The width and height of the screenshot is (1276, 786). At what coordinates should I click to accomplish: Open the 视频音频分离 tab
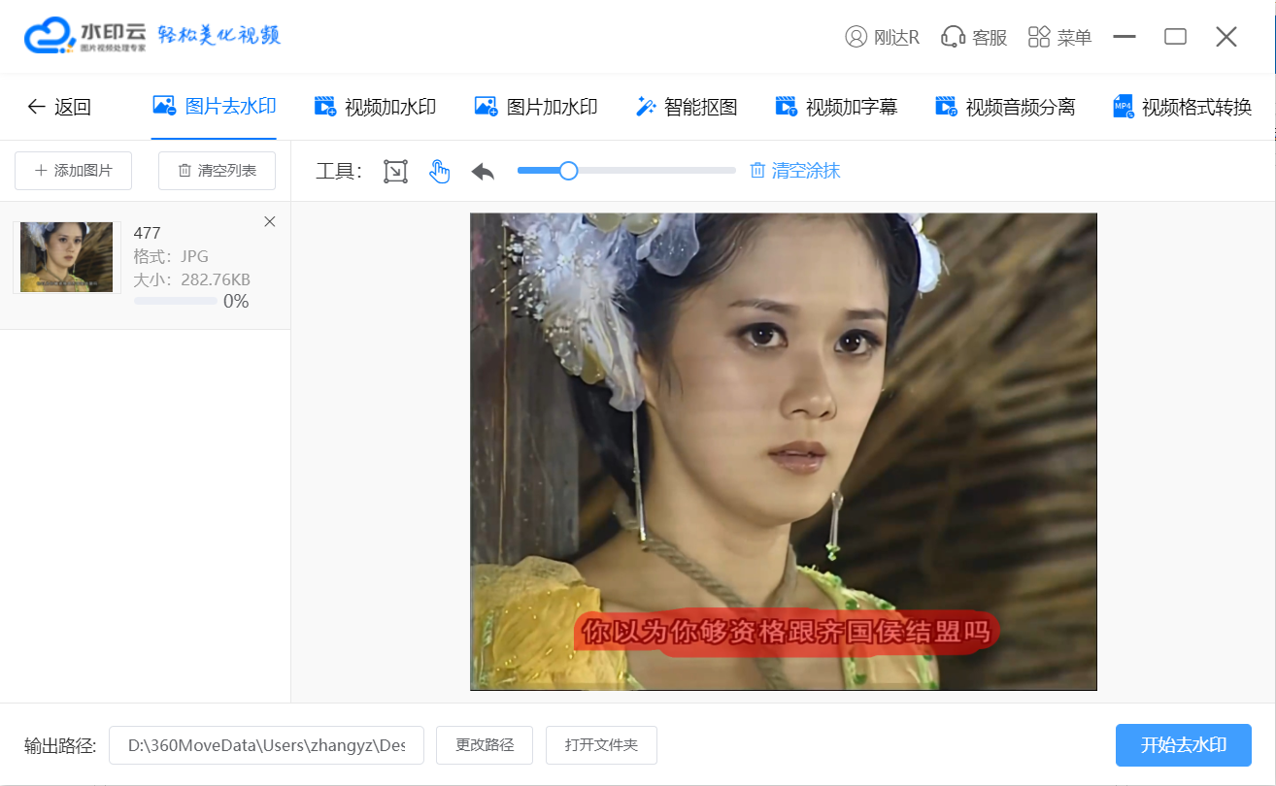[x=1004, y=107]
